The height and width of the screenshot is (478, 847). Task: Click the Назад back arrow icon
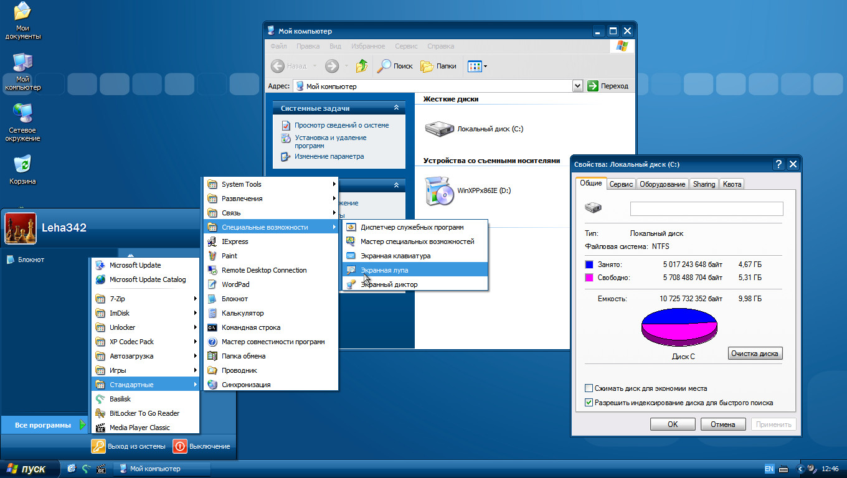[x=277, y=66]
